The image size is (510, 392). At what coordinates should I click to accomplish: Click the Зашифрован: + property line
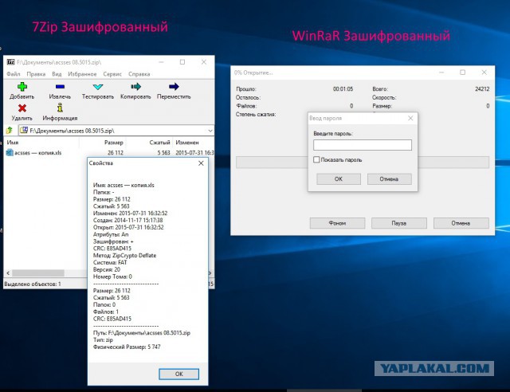tap(113, 241)
